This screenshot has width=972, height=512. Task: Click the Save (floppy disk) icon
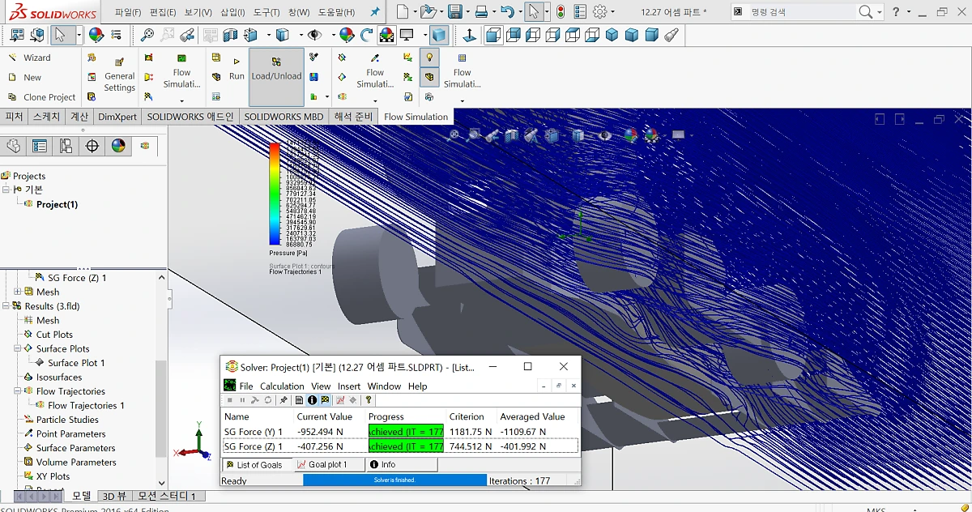454,12
